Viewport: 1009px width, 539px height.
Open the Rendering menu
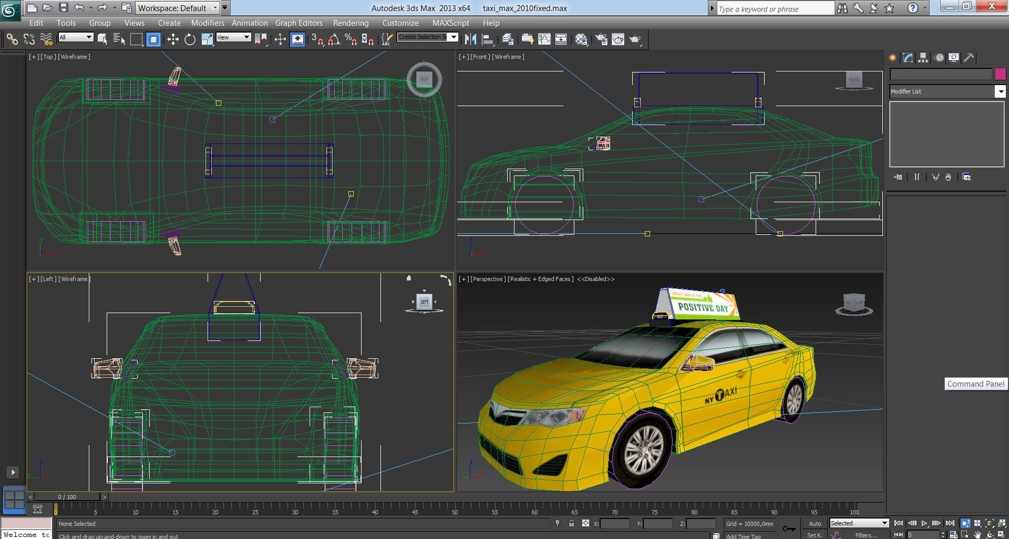click(x=351, y=23)
